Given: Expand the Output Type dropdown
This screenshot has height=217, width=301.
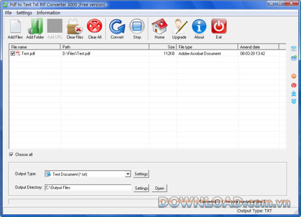Looking at the screenshot, I should (x=128, y=174).
